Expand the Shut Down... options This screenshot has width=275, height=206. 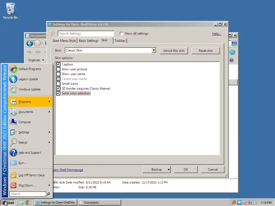point(49,185)
